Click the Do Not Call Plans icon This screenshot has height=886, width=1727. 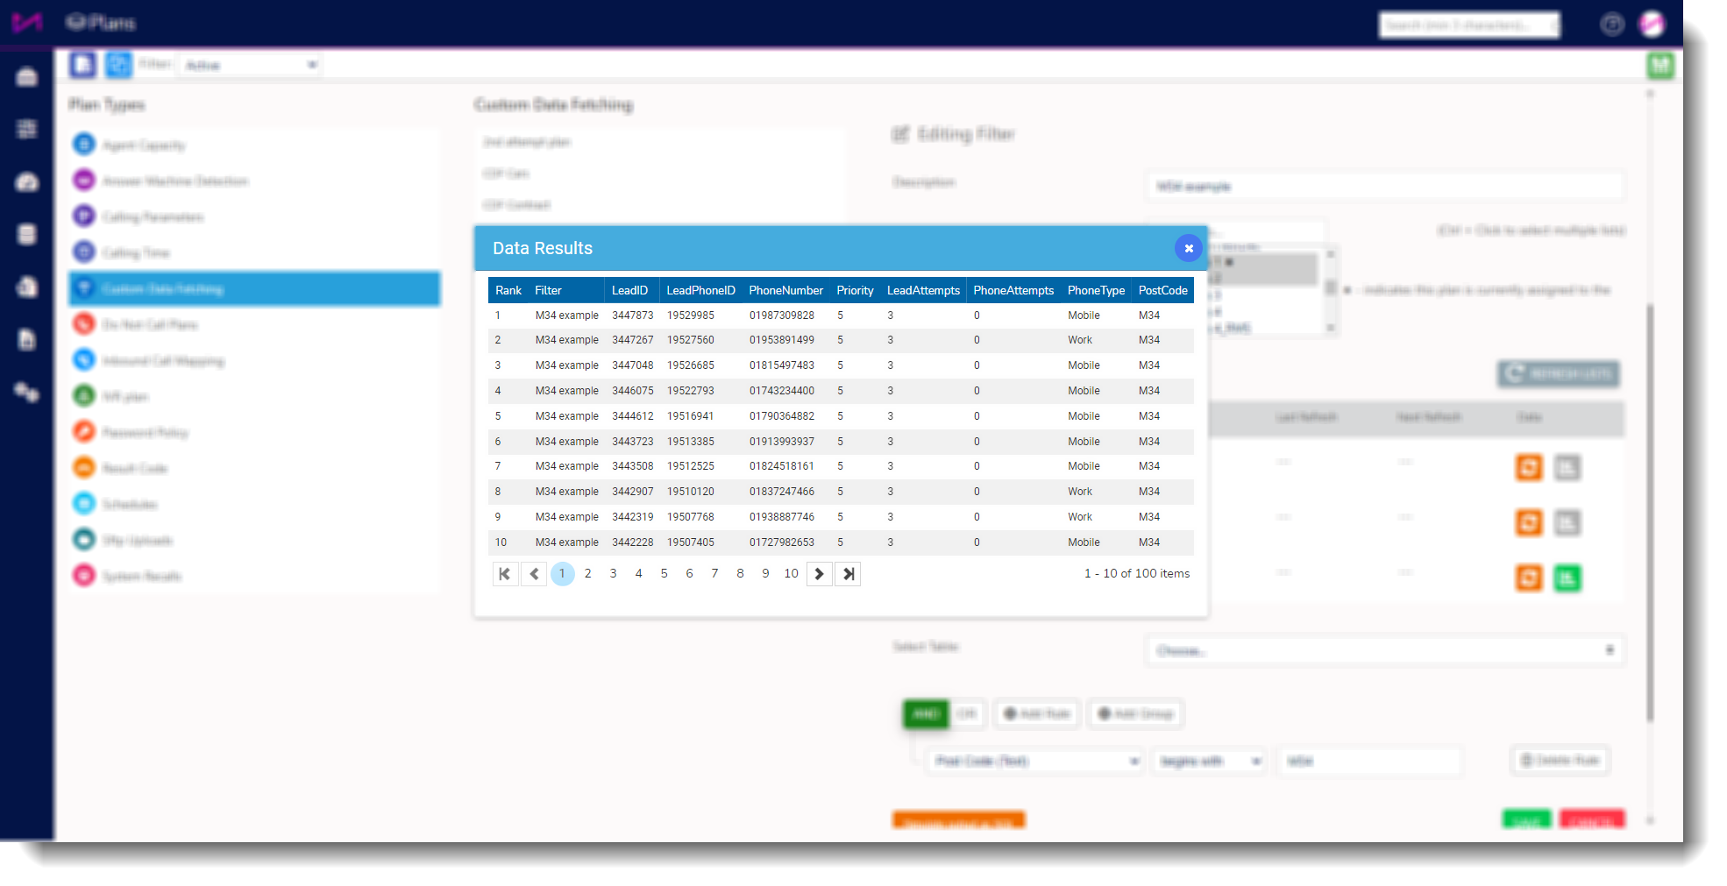(x=84, y=324)
